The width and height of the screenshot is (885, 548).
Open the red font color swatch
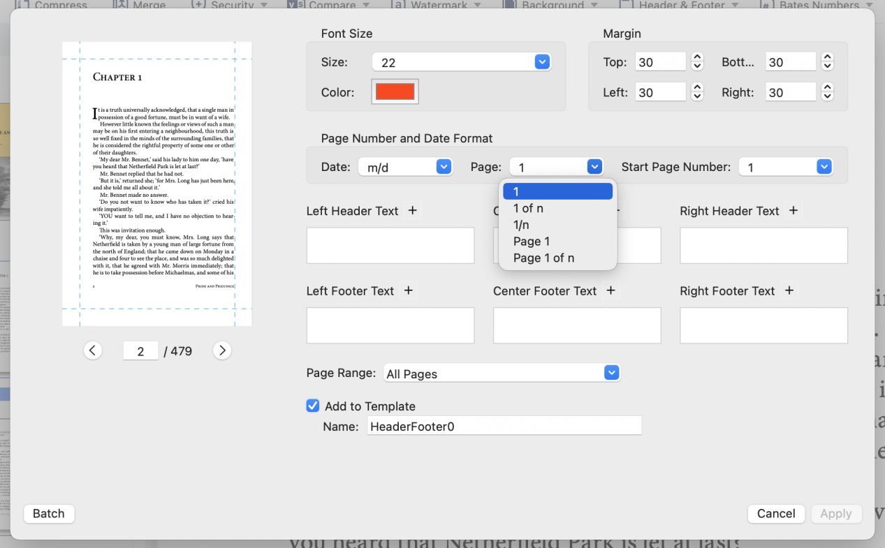pyautogui.click(x=395, y=91)
